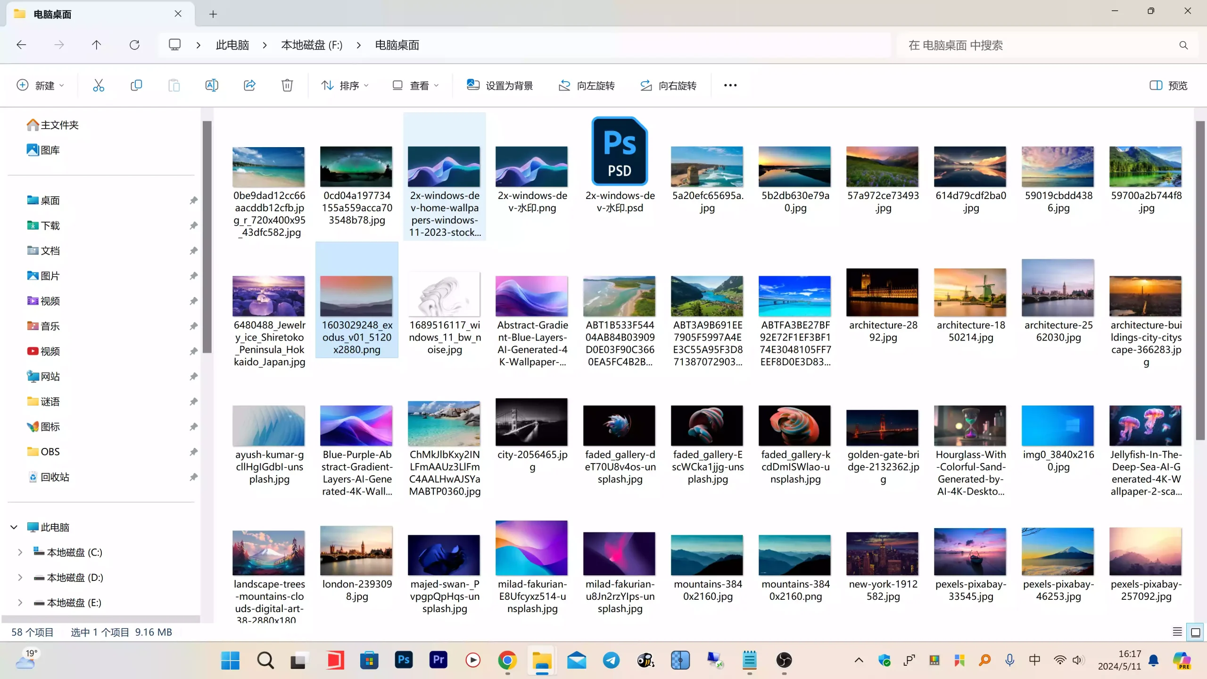The width and height of the screenshot is (1207, 679).
Task: Click the Share icon in toolbar
Action: click(x=249, y=85)
